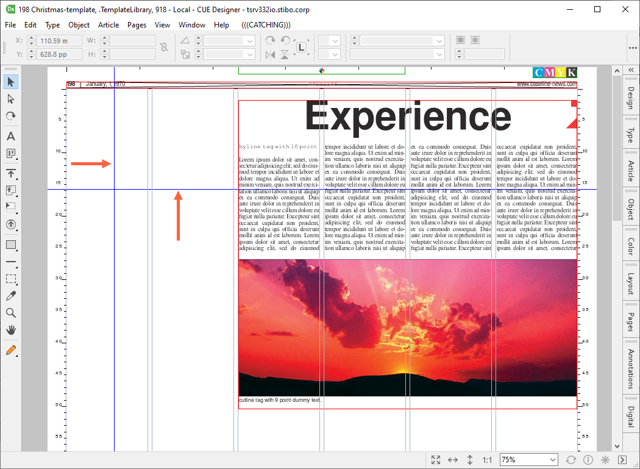Toggle the L reference point lock button

pyautogui.click(x=302, y=47)
